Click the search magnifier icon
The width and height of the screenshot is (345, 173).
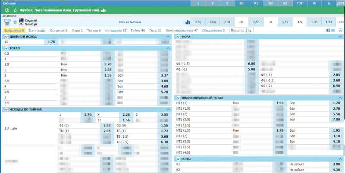249,31
